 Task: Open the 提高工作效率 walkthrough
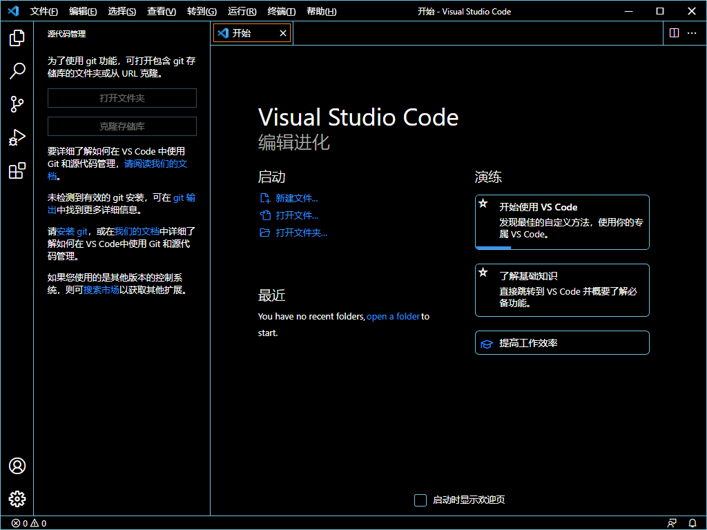pos(562,343)
